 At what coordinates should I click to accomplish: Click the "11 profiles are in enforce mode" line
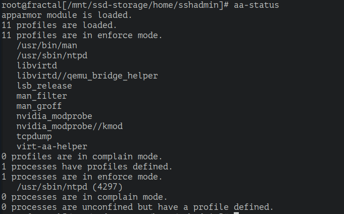tap(82, 35)
